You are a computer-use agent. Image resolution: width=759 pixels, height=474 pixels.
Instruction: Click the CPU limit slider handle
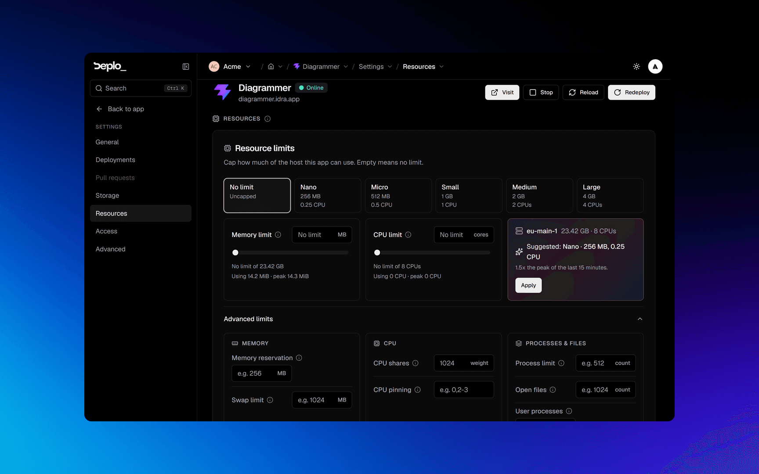[x=377, y=252]
